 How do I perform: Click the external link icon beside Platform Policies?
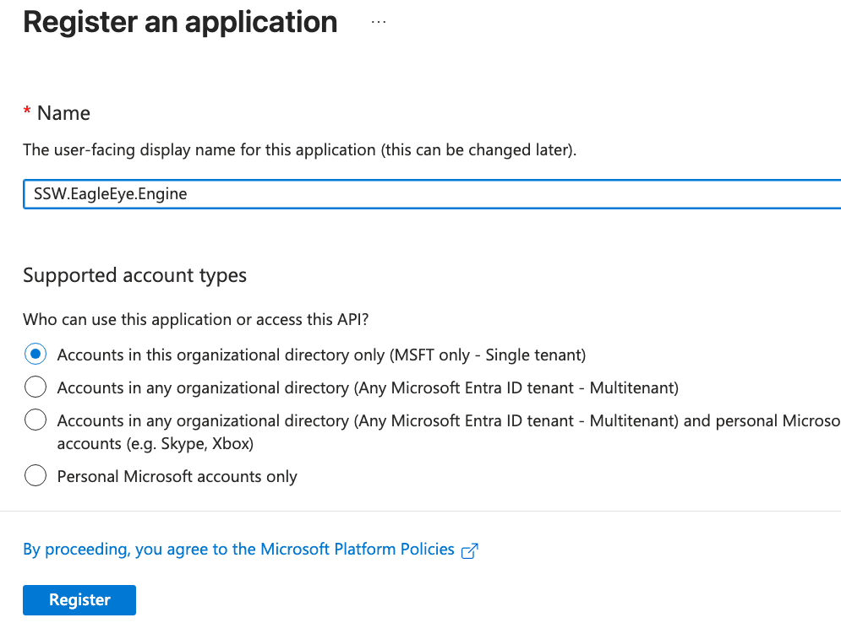coord(470,550)
